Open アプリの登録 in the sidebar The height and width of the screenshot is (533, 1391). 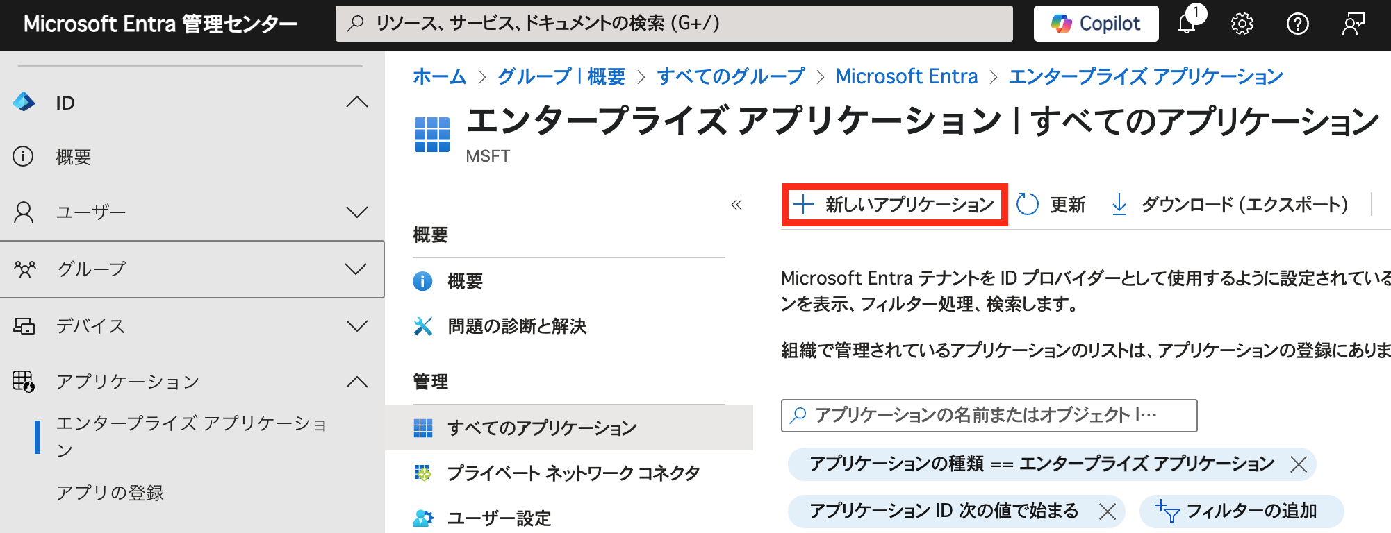click(x=110, y=493)
